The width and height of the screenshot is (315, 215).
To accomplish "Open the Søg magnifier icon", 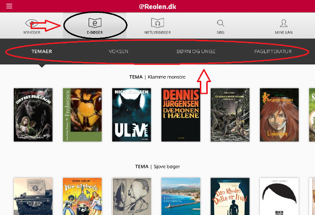I will 220,23.
